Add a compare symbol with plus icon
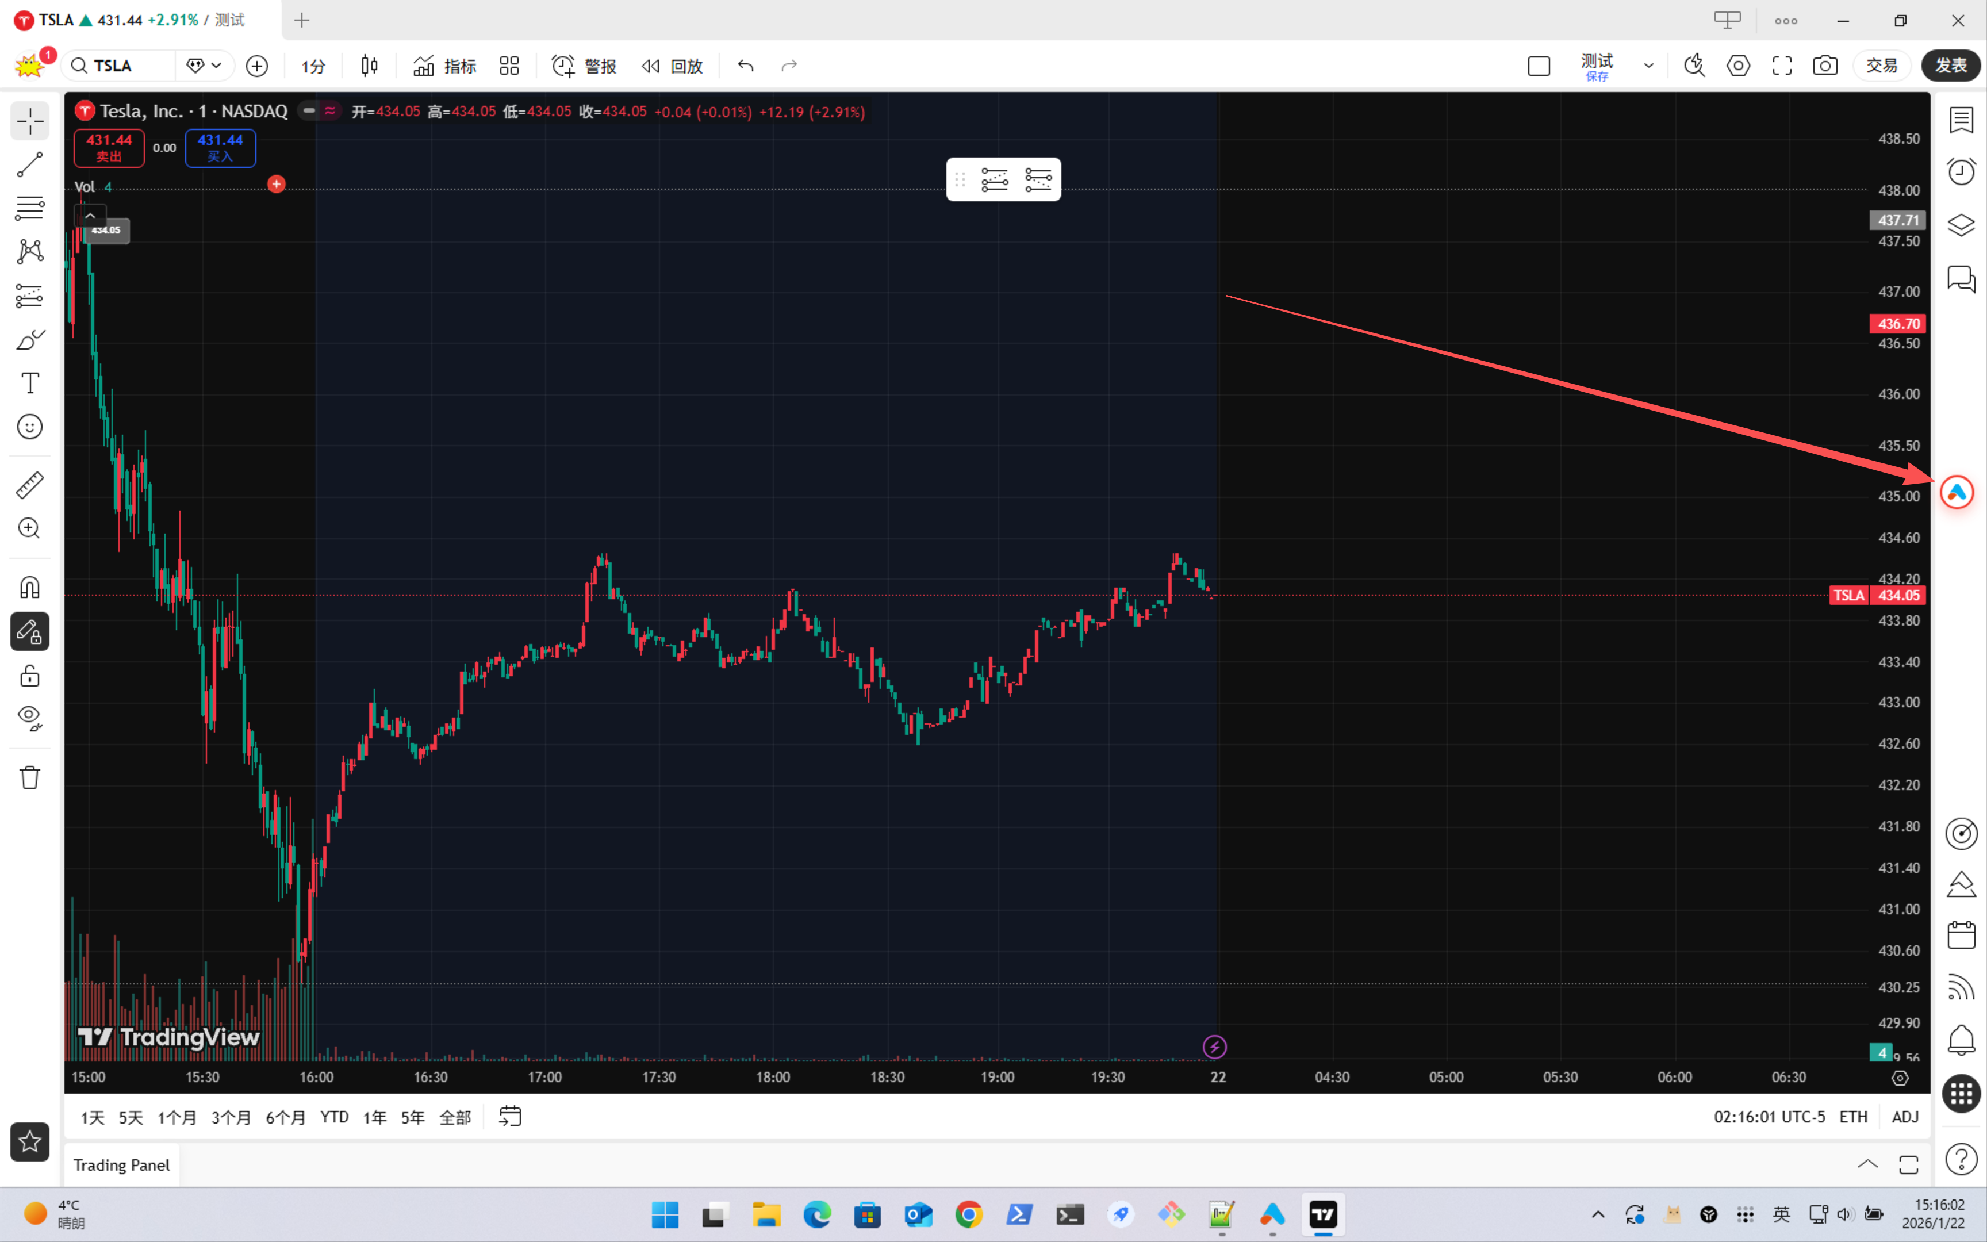Viewport: 1987px width, 1242px height. pos(257,66)
